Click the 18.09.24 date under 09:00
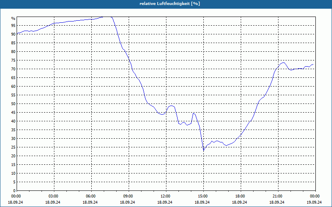The width and height of the screenshot is (332, 207). pyautogui.click(x=127, y=202)
